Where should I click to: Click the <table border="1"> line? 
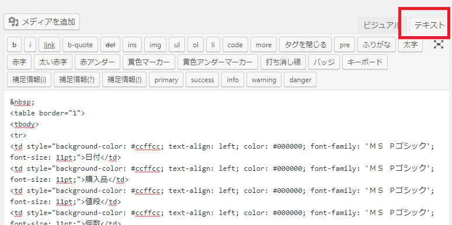point(47,113)
